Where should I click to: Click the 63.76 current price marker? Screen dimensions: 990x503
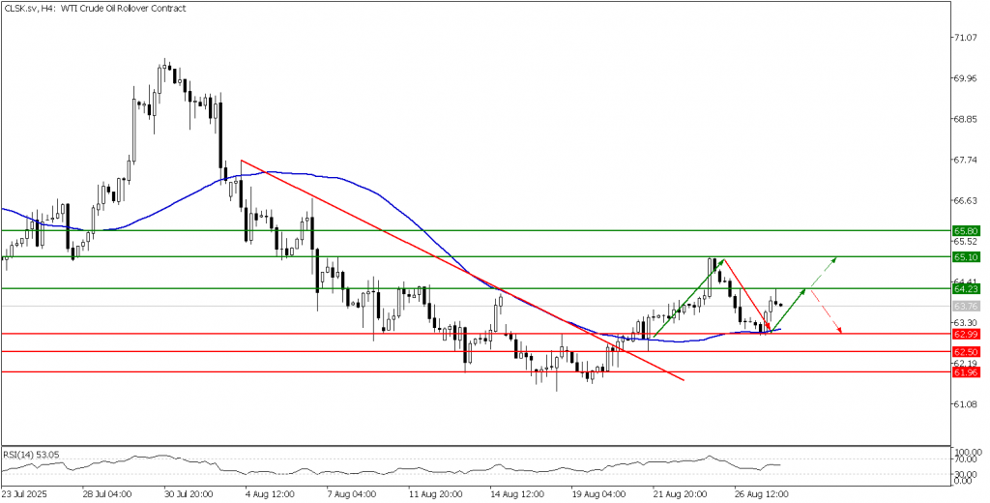[x=966, y=307]
